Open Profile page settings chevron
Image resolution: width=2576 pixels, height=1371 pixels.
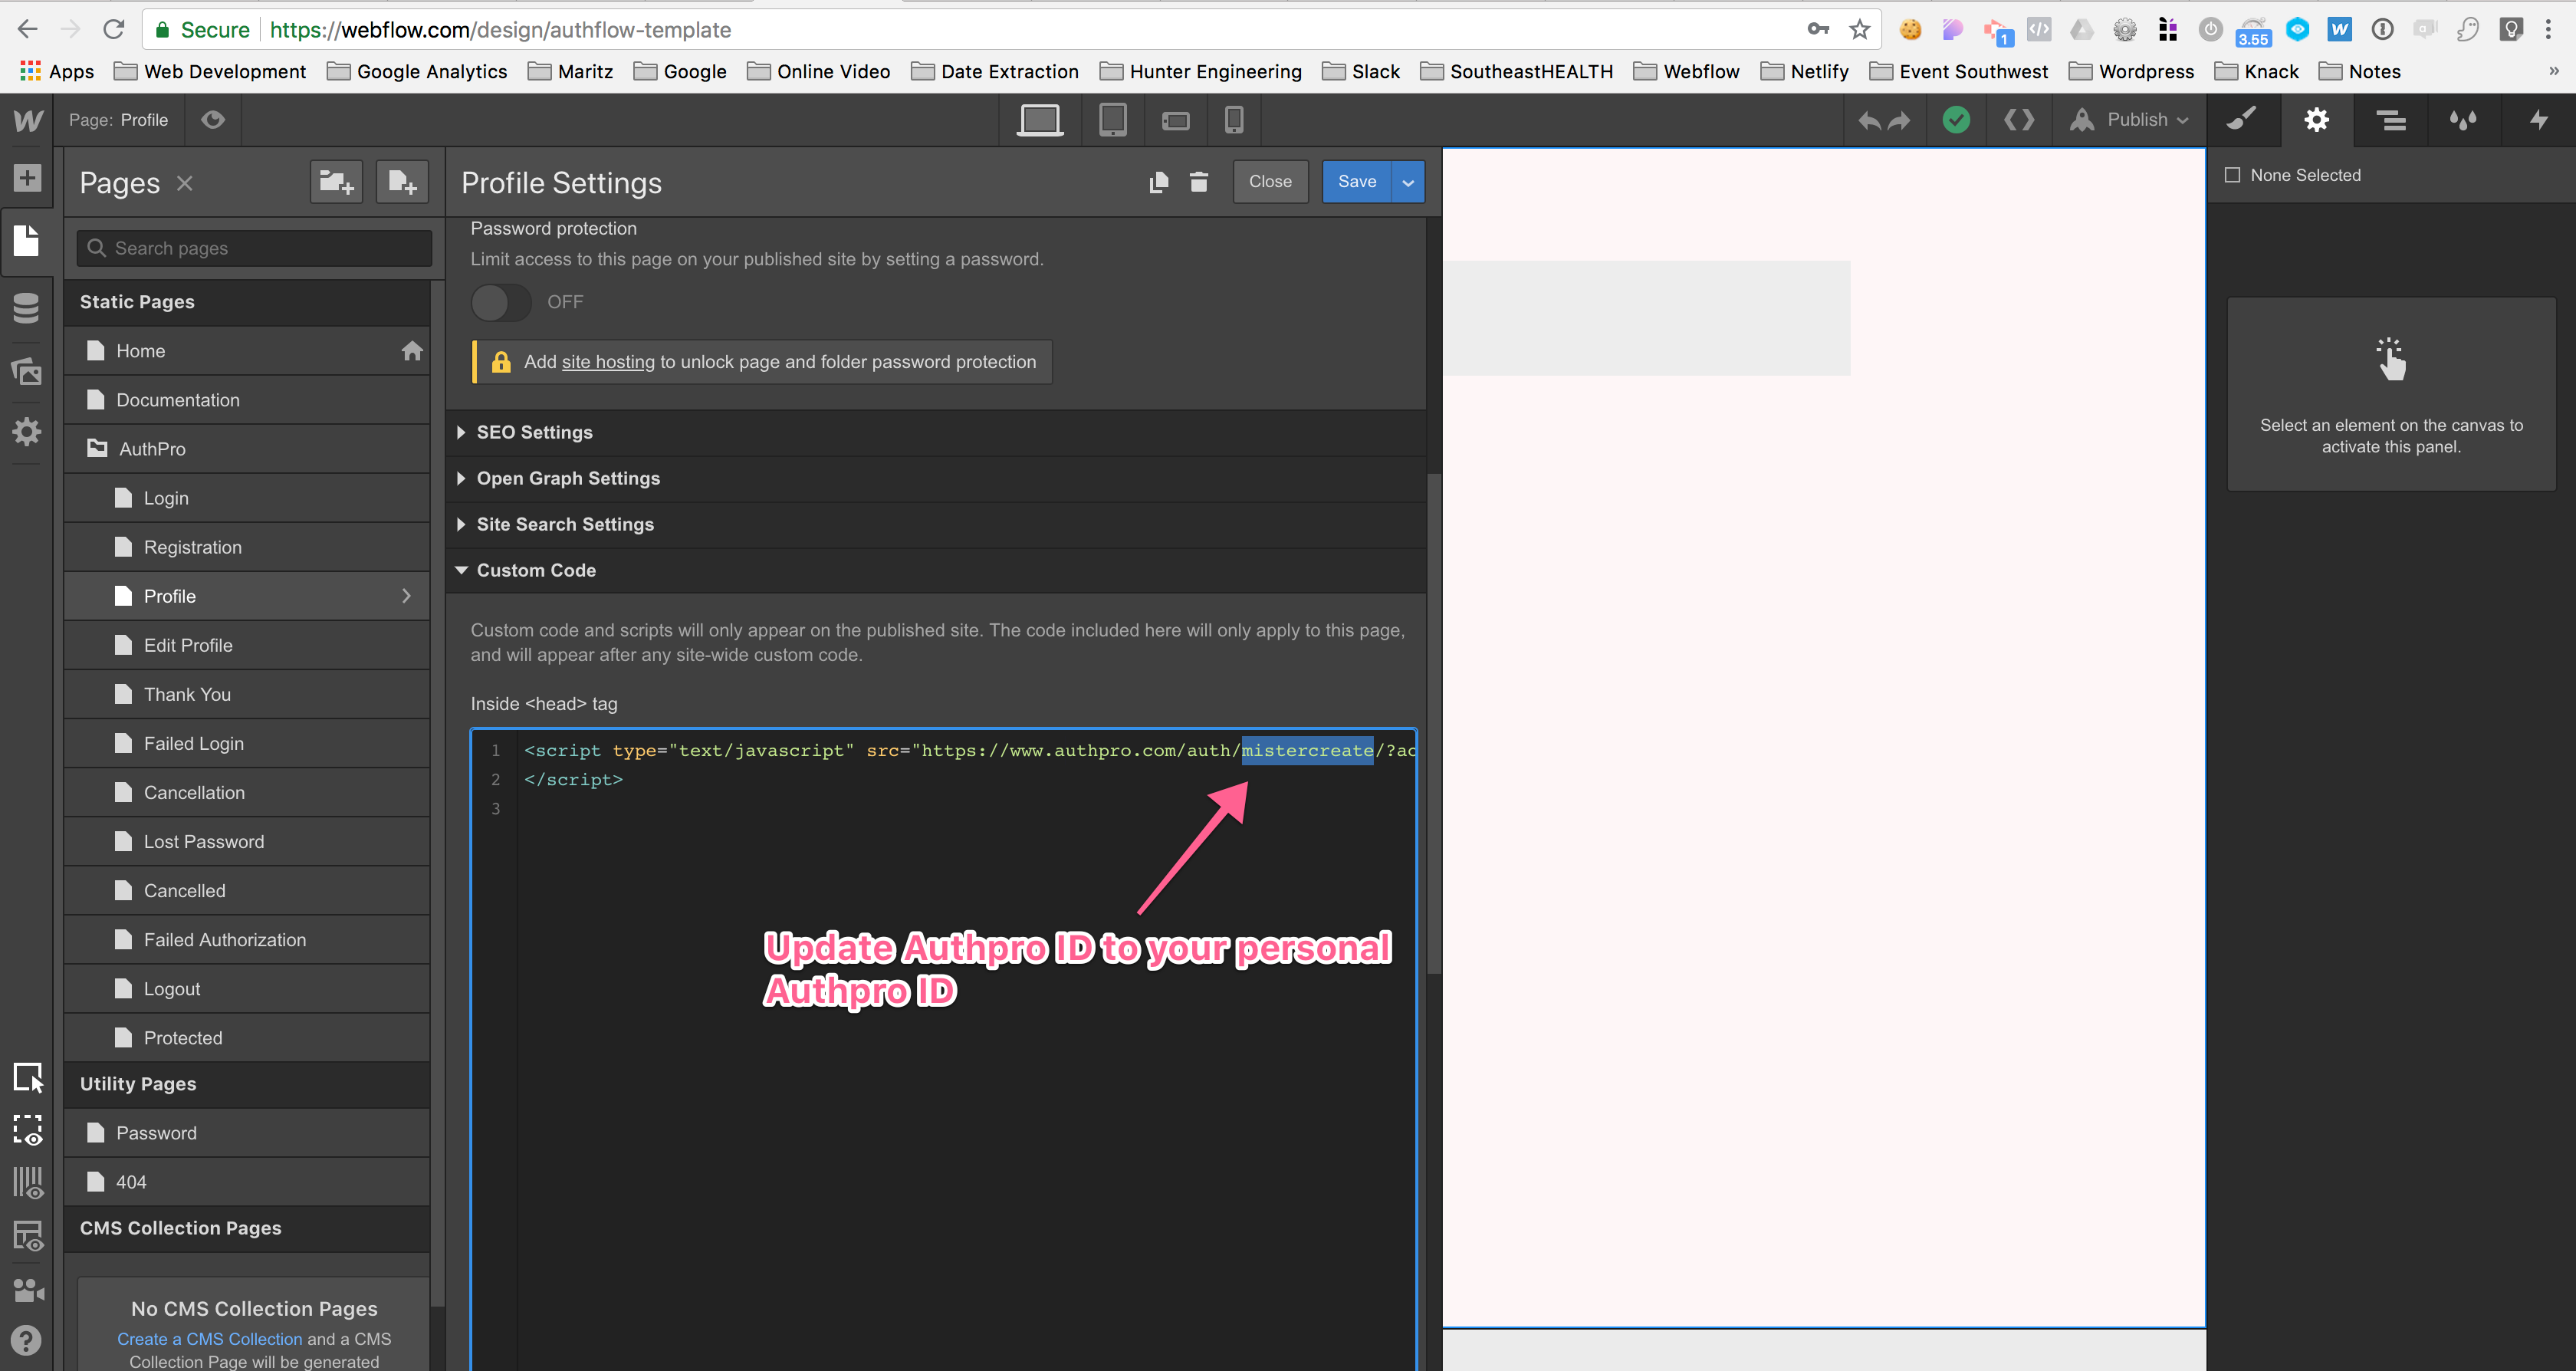[406, 596]
